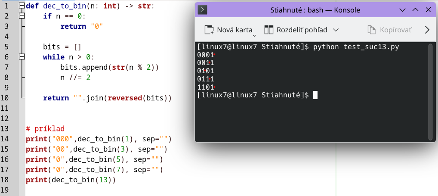
Task: Maximize the Konsole window
Action: coord(415,10)
